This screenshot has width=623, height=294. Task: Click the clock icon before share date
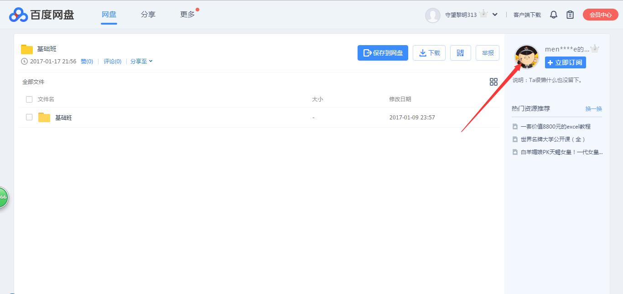[x=25, y=61]
